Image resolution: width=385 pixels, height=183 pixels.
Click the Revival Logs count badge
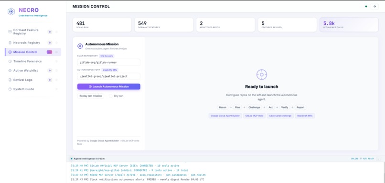coord(50,80)
